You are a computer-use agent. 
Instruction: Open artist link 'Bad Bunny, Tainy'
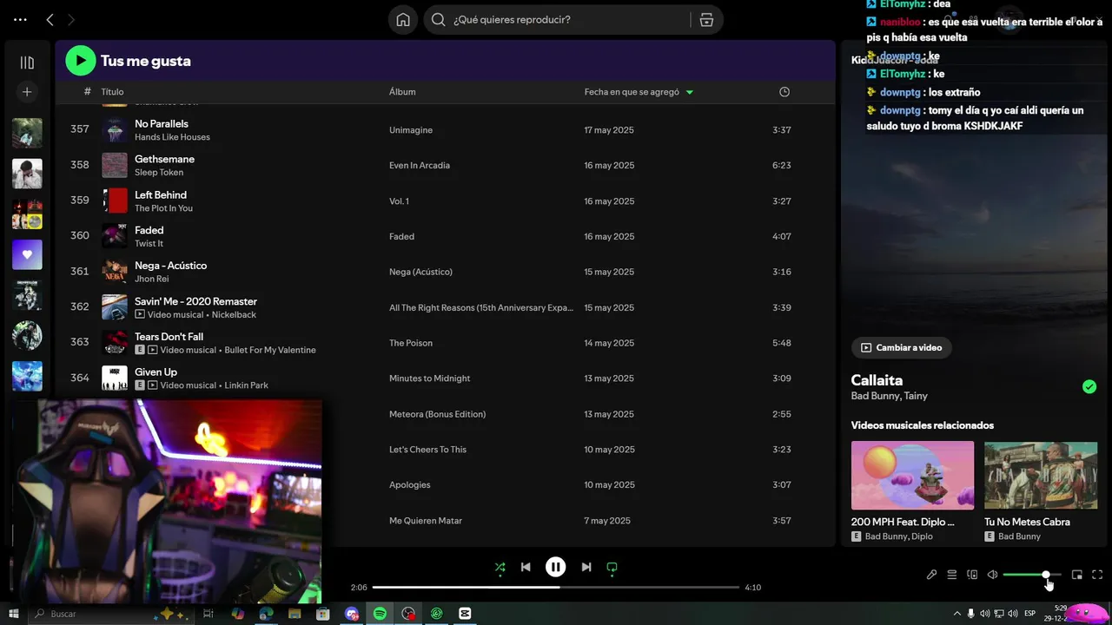tap(889, 396)
